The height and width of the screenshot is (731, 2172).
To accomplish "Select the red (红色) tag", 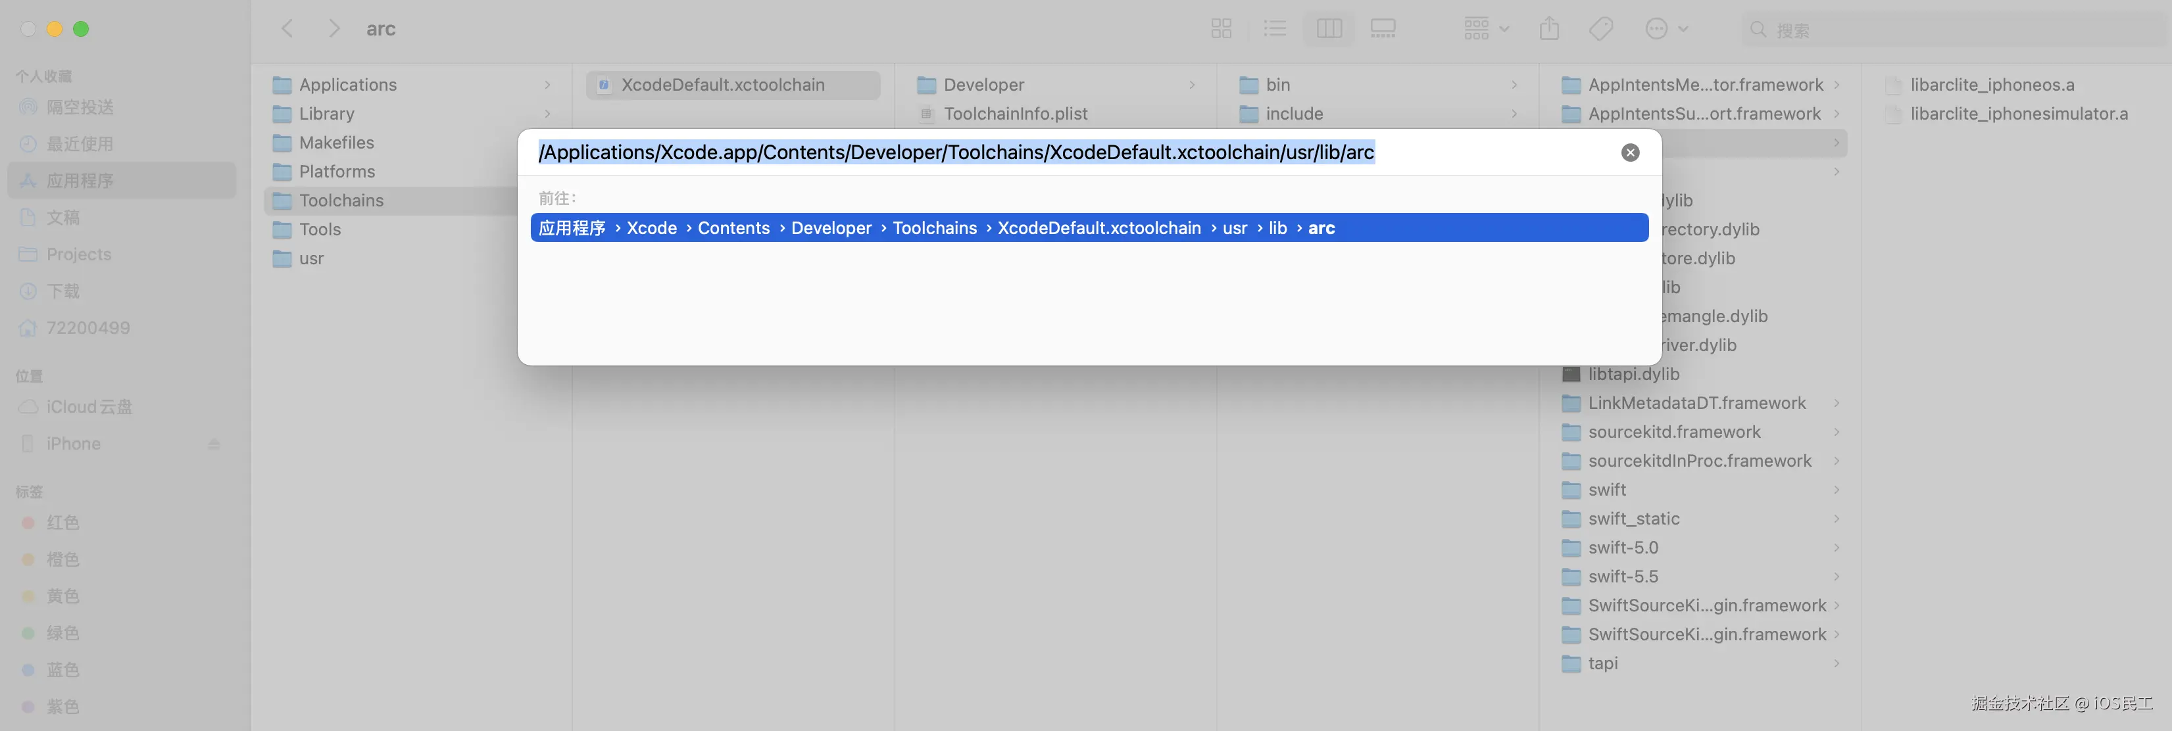I will coord(62,522).
